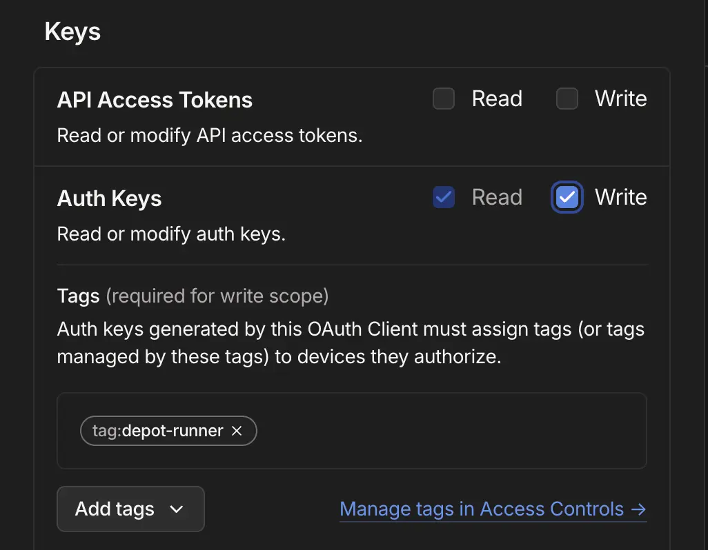Open Manage tags in Access Controls link

click(x=482, y=509)
